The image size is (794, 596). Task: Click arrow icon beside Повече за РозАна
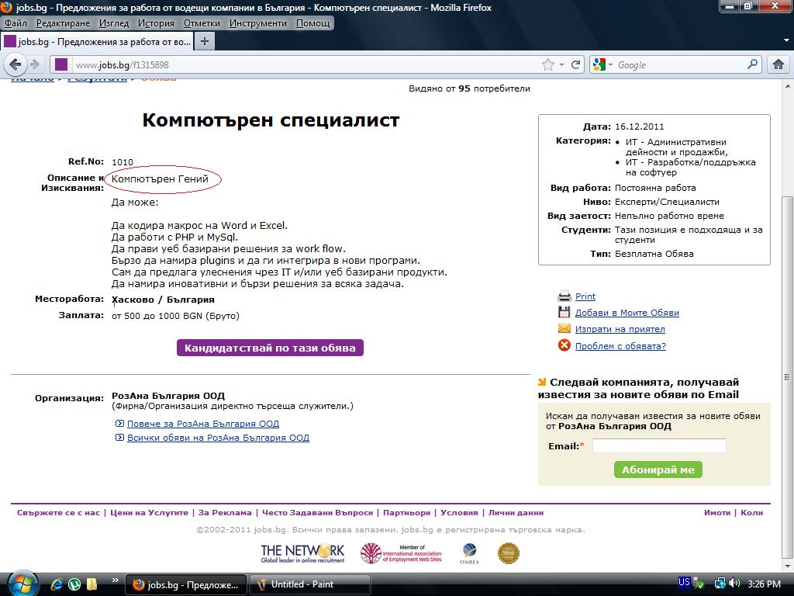point(119,423)
